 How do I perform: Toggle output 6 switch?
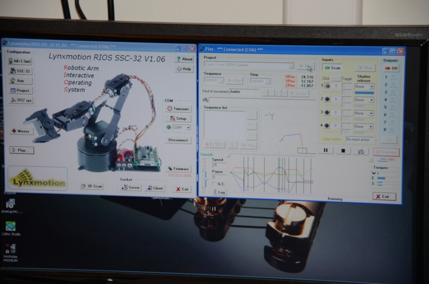coord(393,115)
